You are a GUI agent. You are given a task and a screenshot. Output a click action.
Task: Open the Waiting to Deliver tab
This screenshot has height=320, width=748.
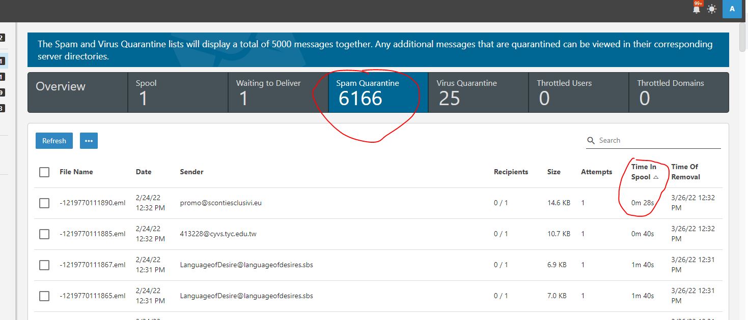(x=278, y=92)
